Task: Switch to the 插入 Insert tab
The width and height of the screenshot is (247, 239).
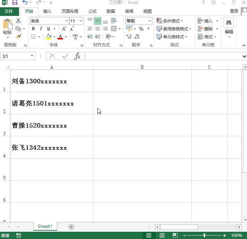Action: [x=47, y=11]
